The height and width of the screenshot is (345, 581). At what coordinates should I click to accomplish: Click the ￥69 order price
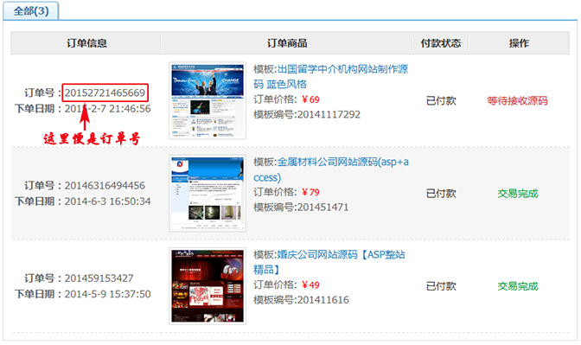point(310,99)
